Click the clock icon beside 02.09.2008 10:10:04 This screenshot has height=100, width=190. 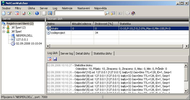[x=13, y=43]
